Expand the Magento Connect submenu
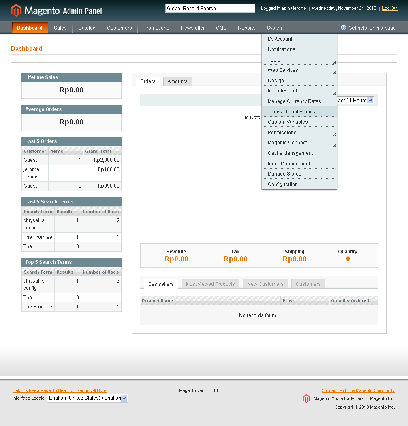The width and height of the screenshot is (408, 426). 335,145
